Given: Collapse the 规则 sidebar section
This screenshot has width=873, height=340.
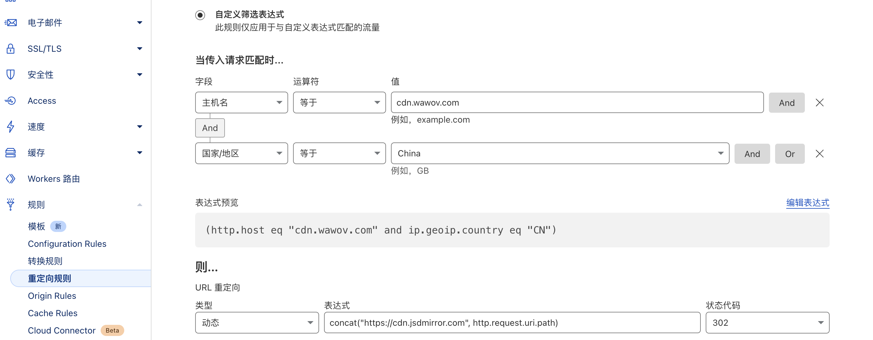Looking at the screenshot, I should (140, 205).
